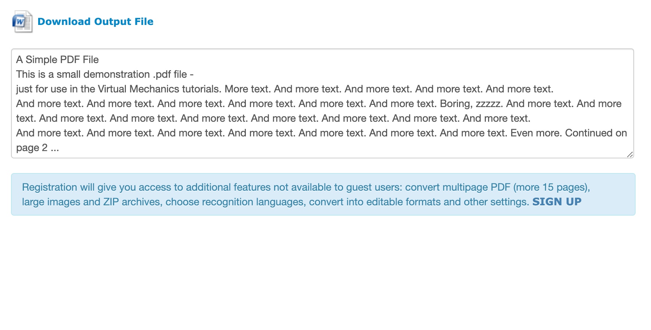Click 'zzzzz.' in the output text

pos(489,104)
